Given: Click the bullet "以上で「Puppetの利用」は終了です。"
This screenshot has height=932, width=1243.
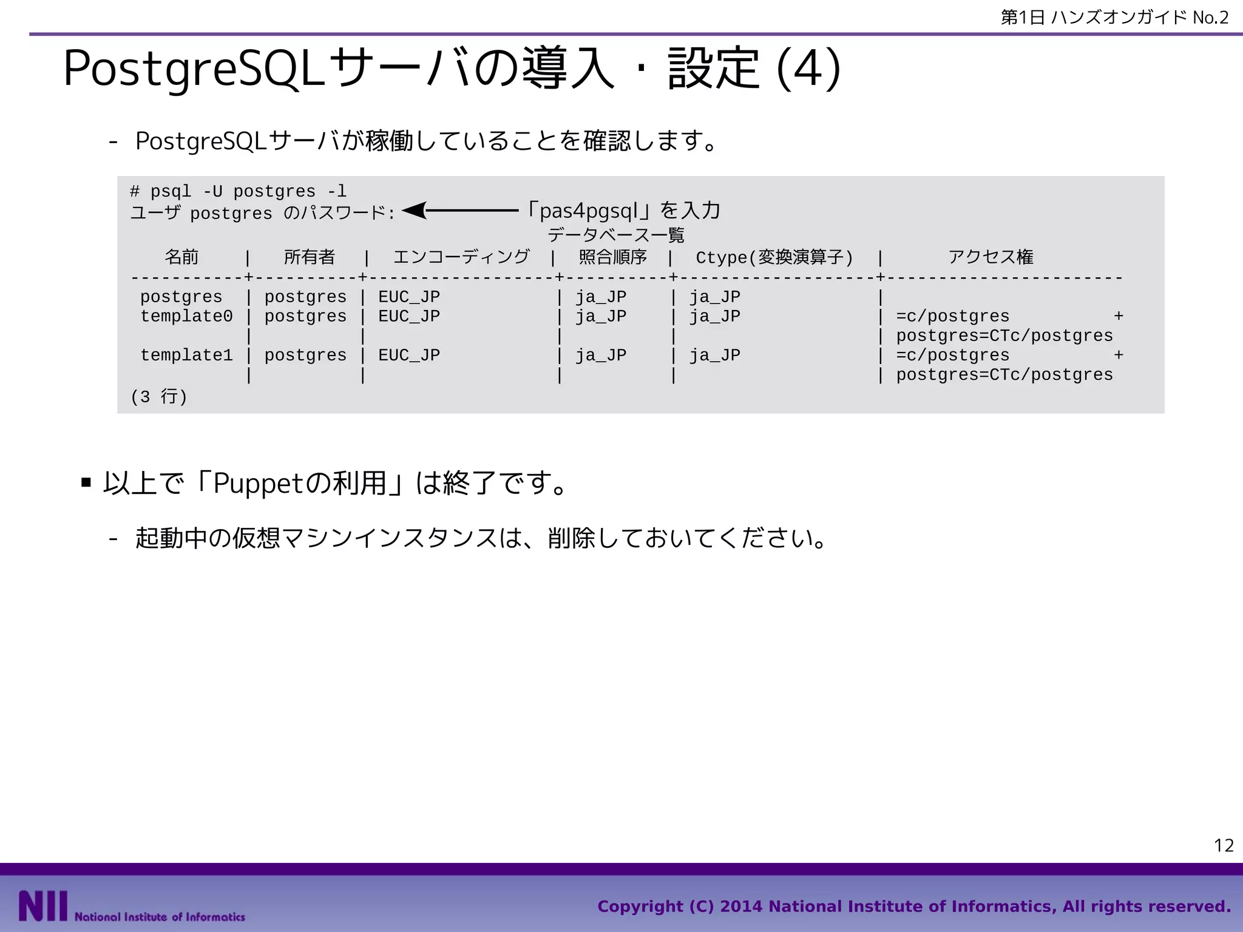Looking at the screenshot, I should pos(336,483).
